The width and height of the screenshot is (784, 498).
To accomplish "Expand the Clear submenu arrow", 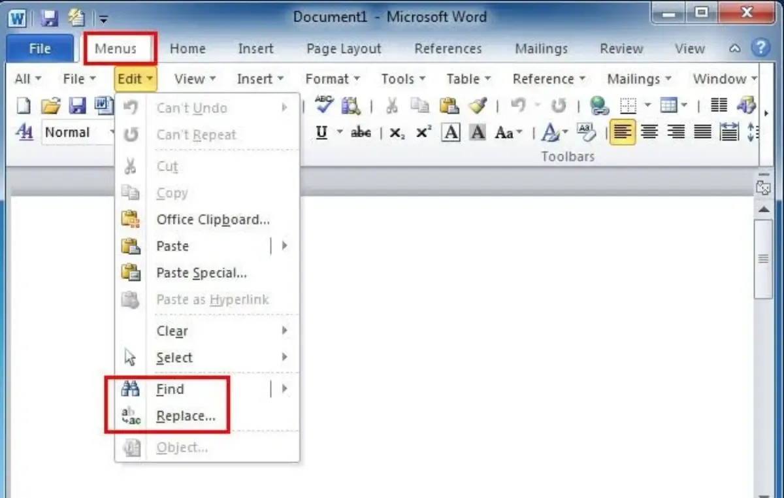I will click(284, 331).
